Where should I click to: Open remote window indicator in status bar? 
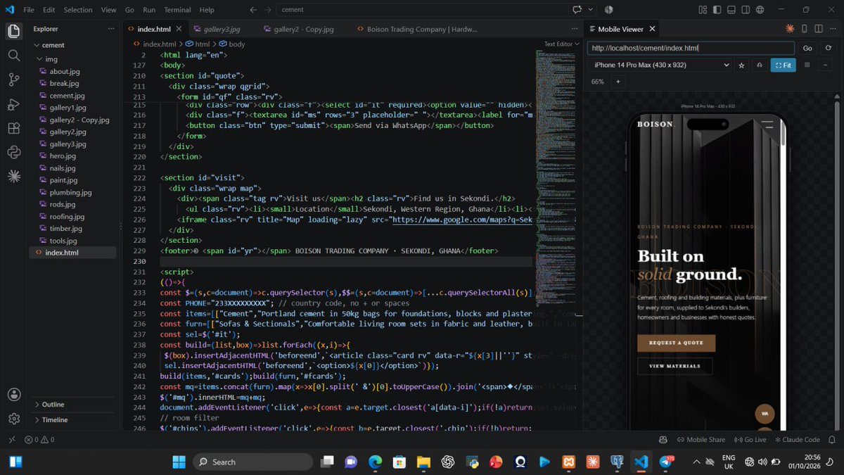(x=11, y=440)
